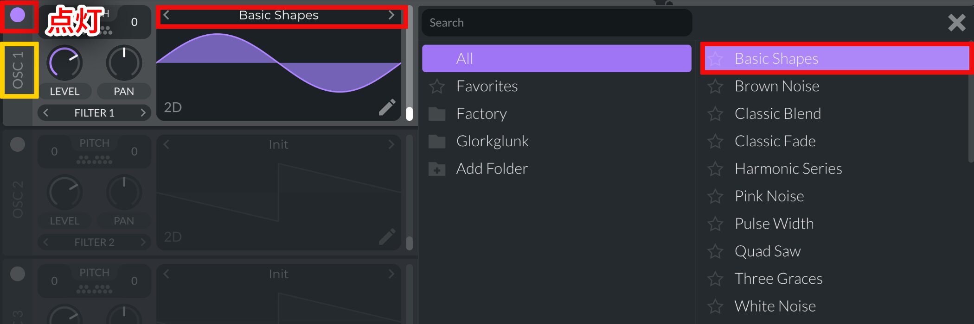Choose the White Noise wavetable
Viewport: 974px width, 324px height.
coord(775,306)
